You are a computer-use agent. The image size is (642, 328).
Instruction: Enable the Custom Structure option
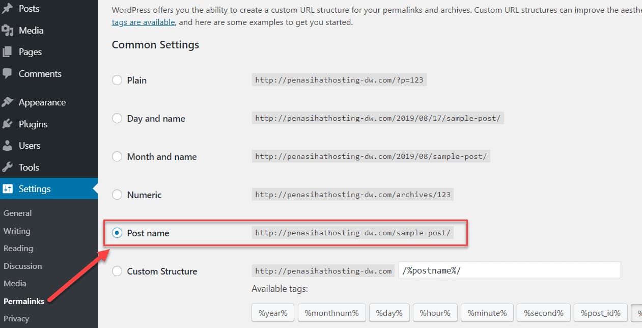coord(117,271)
